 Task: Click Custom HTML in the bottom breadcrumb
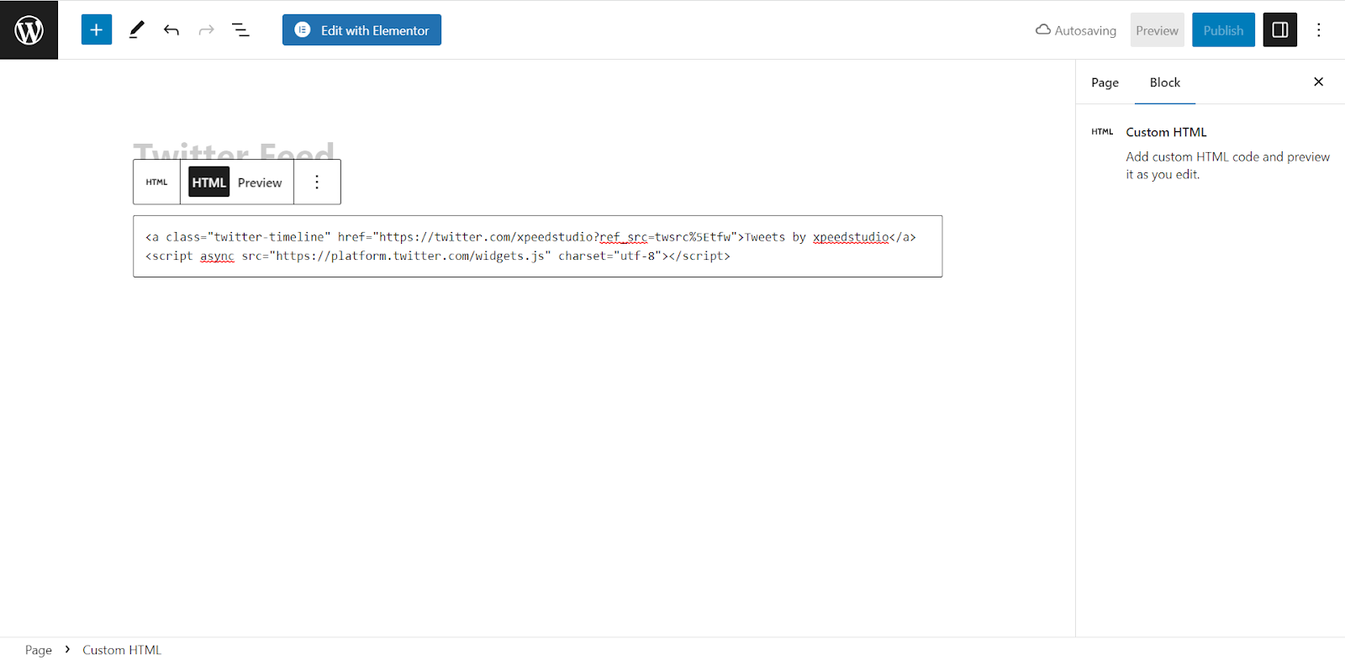(122, 650)
